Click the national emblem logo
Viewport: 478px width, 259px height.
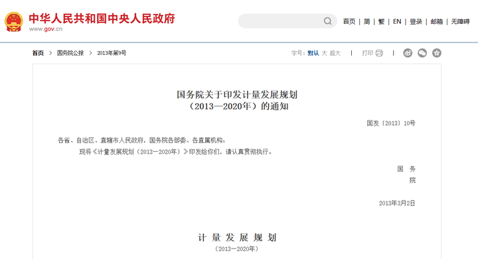[x=14, y=22]
